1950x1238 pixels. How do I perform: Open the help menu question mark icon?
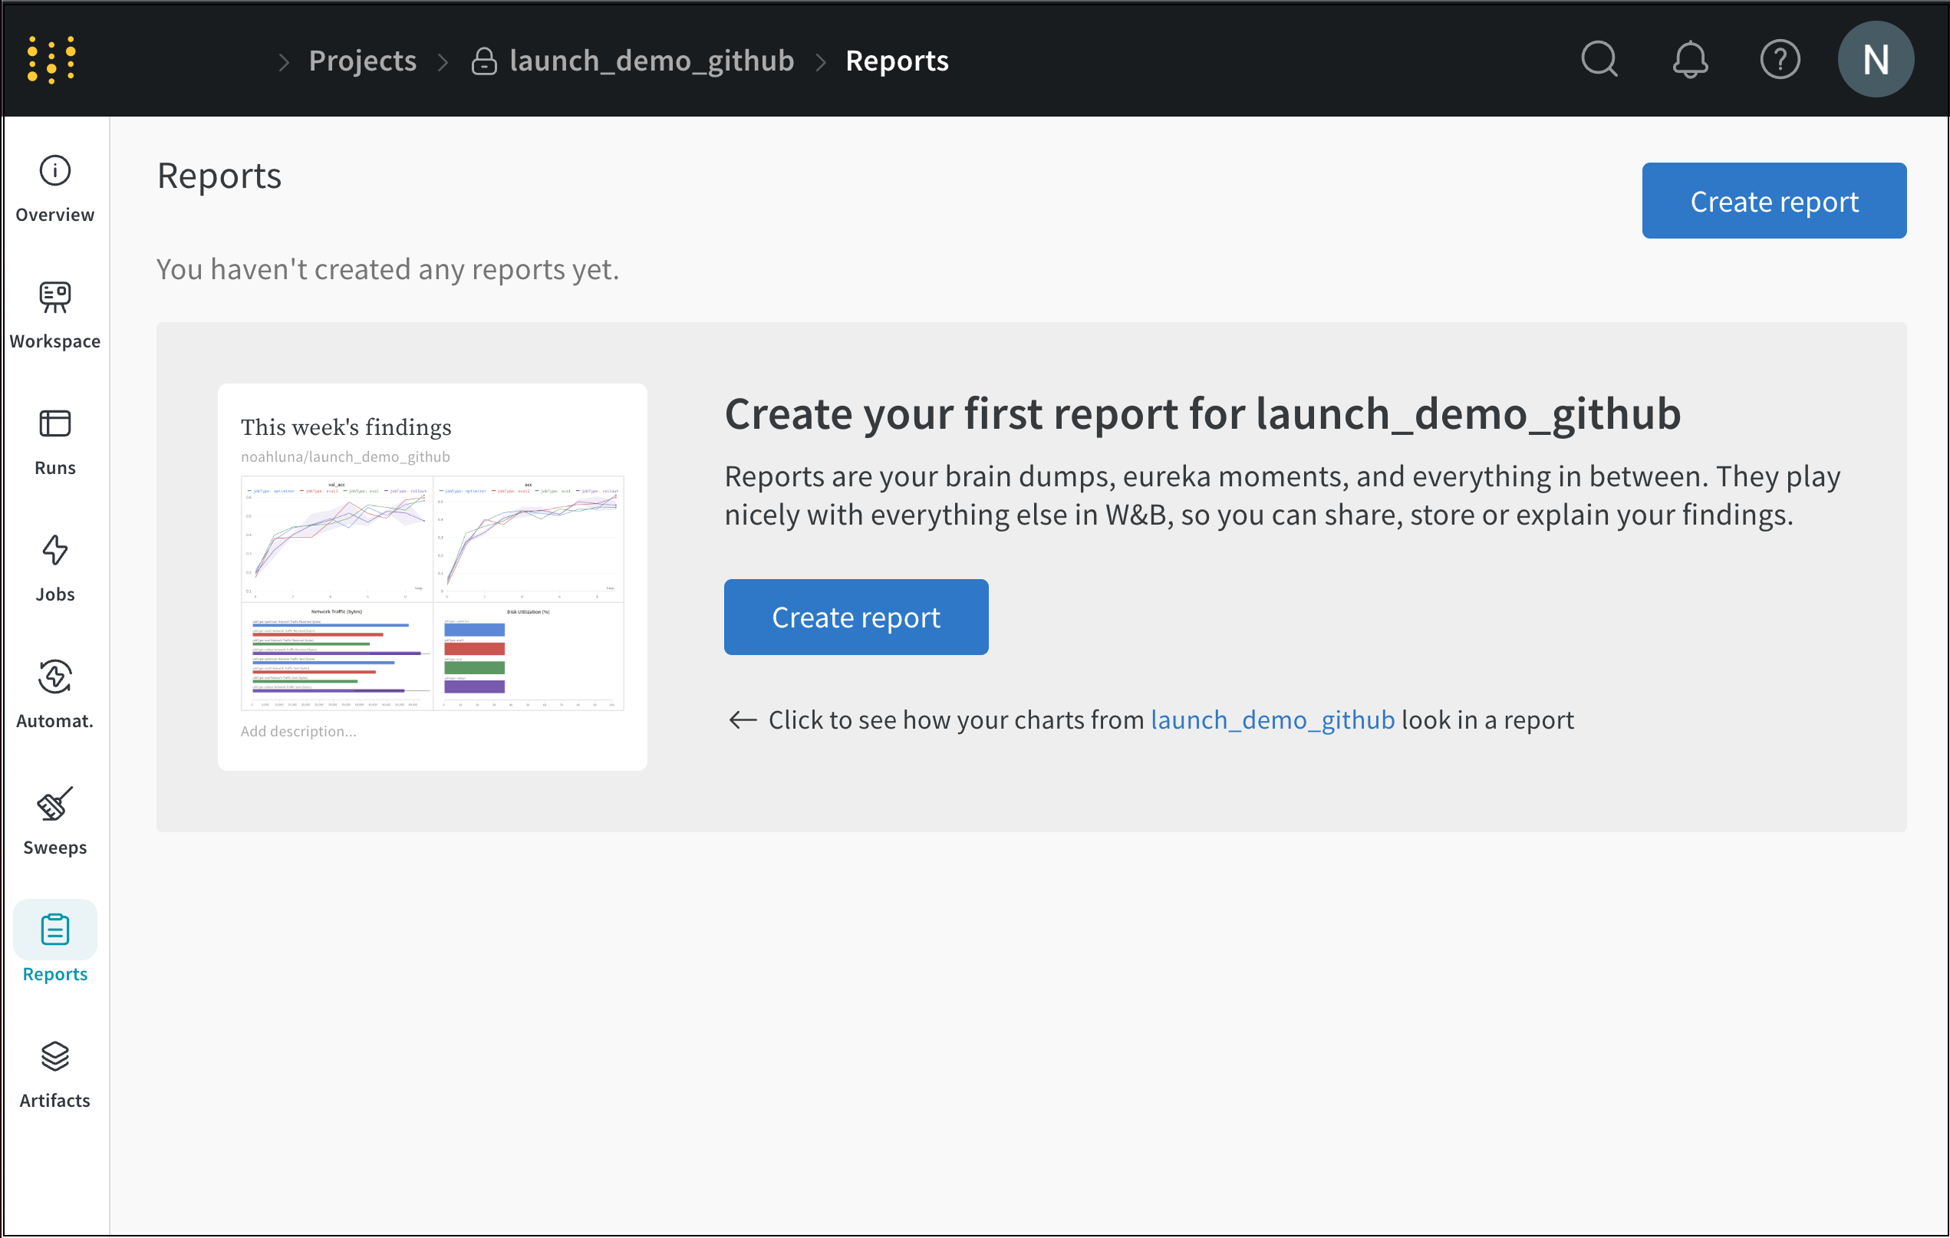pyautogui.click(x=1779, y=59)
